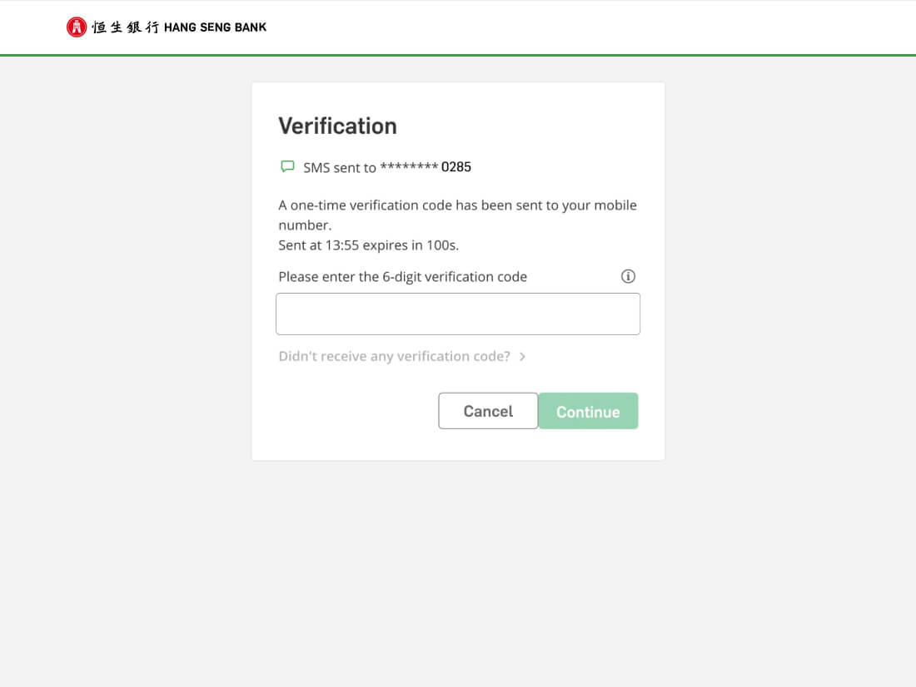Focus the 6-digit verification code input field

point(457,314)
